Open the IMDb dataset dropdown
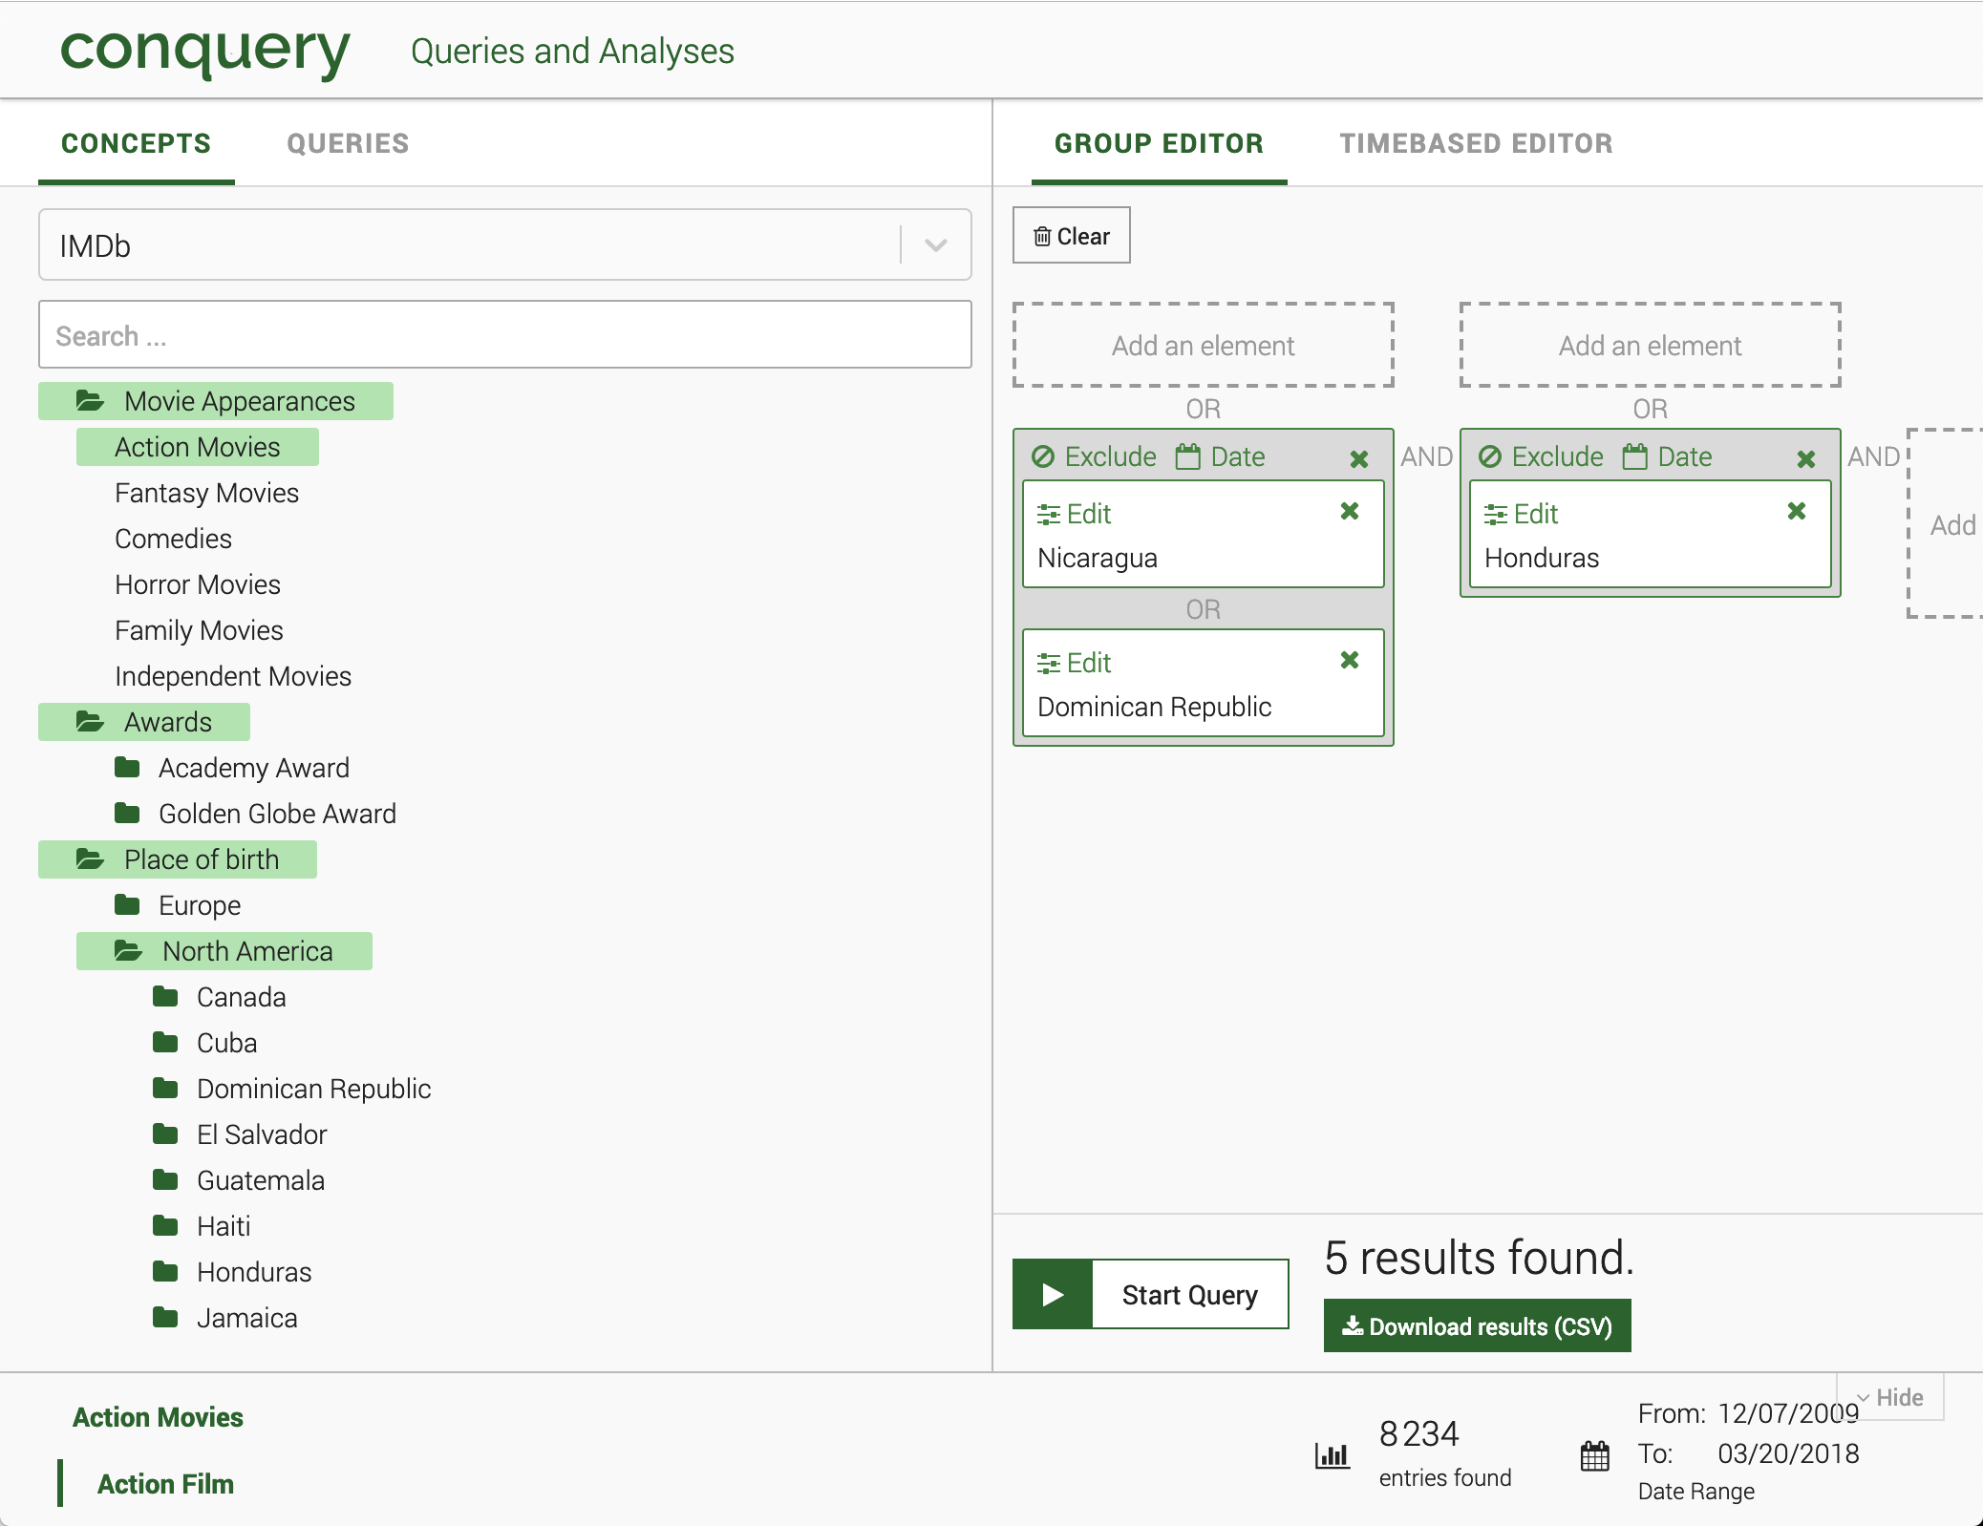1983x1526 pixels. point(935,245)
